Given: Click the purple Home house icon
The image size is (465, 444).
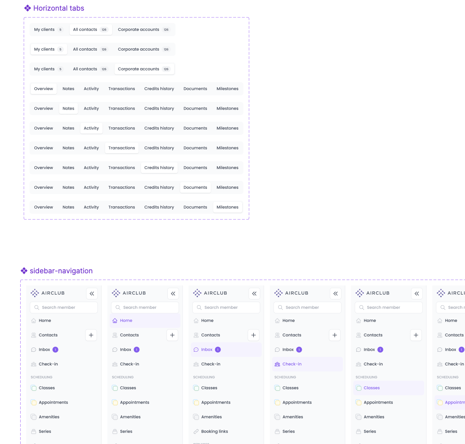Looking at the screenshot, I should click(x=115, y=320).
